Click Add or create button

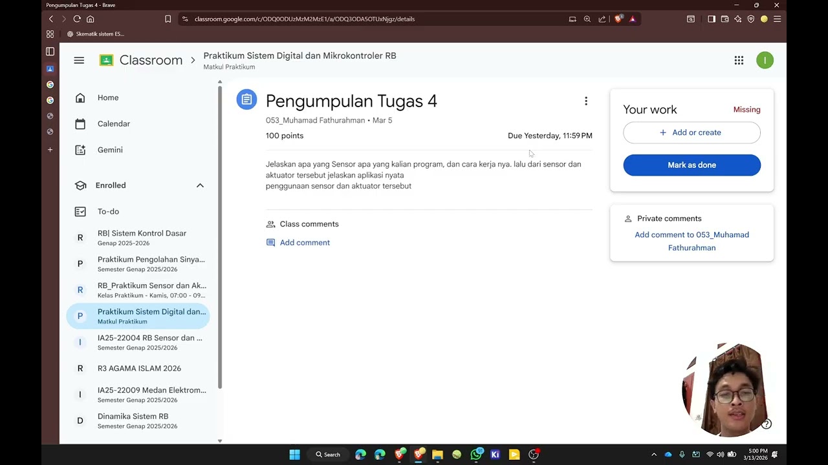click(x=692, y=132)
